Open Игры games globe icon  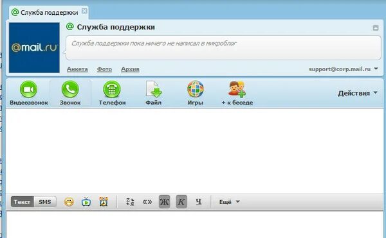[196, 93]
